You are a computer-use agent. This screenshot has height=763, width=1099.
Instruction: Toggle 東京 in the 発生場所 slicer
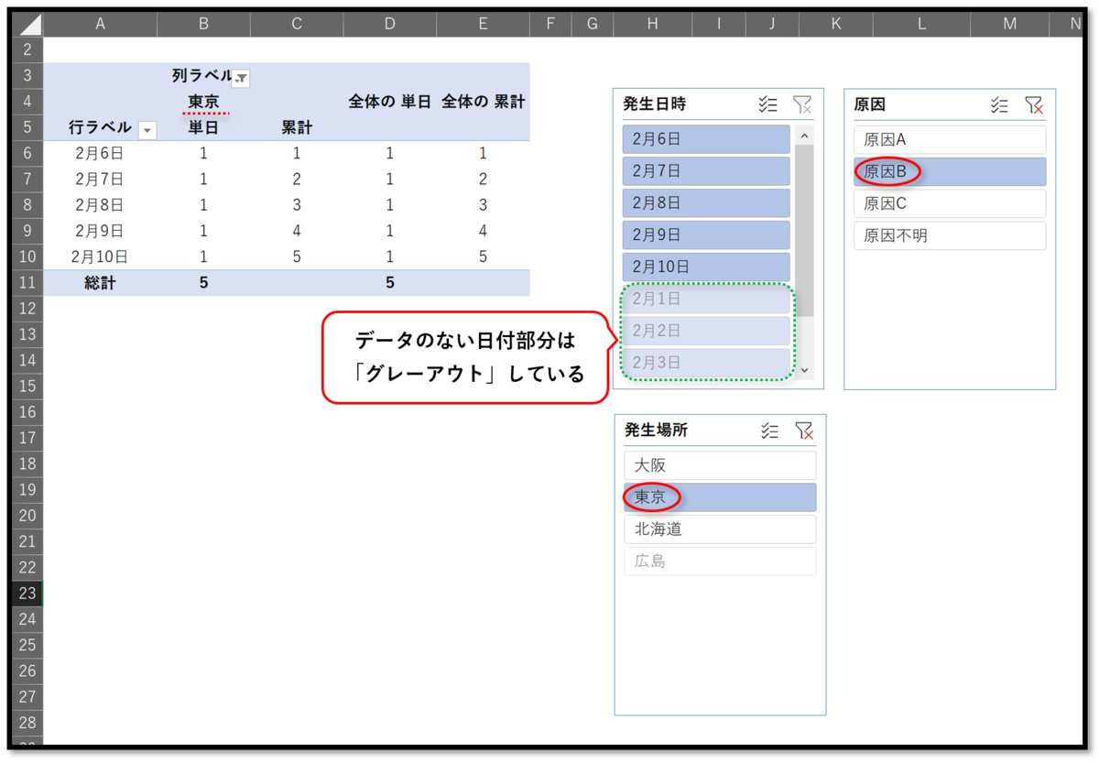coord(719,496)
